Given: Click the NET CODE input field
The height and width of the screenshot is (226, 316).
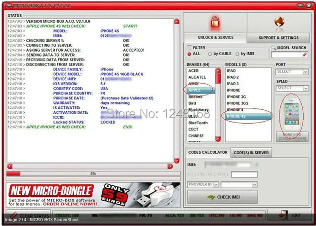Looking at the screenshot, I should [244, 174].
